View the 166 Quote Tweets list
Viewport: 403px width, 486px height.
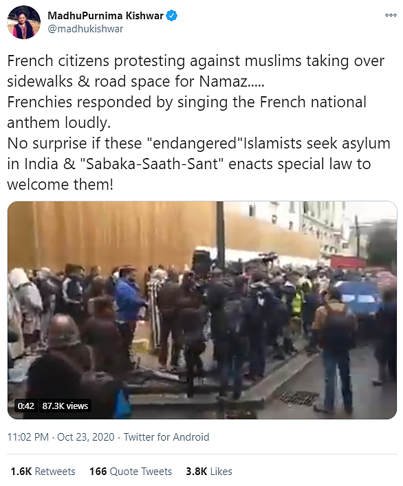pyautogui.click(x=131, y=472)
